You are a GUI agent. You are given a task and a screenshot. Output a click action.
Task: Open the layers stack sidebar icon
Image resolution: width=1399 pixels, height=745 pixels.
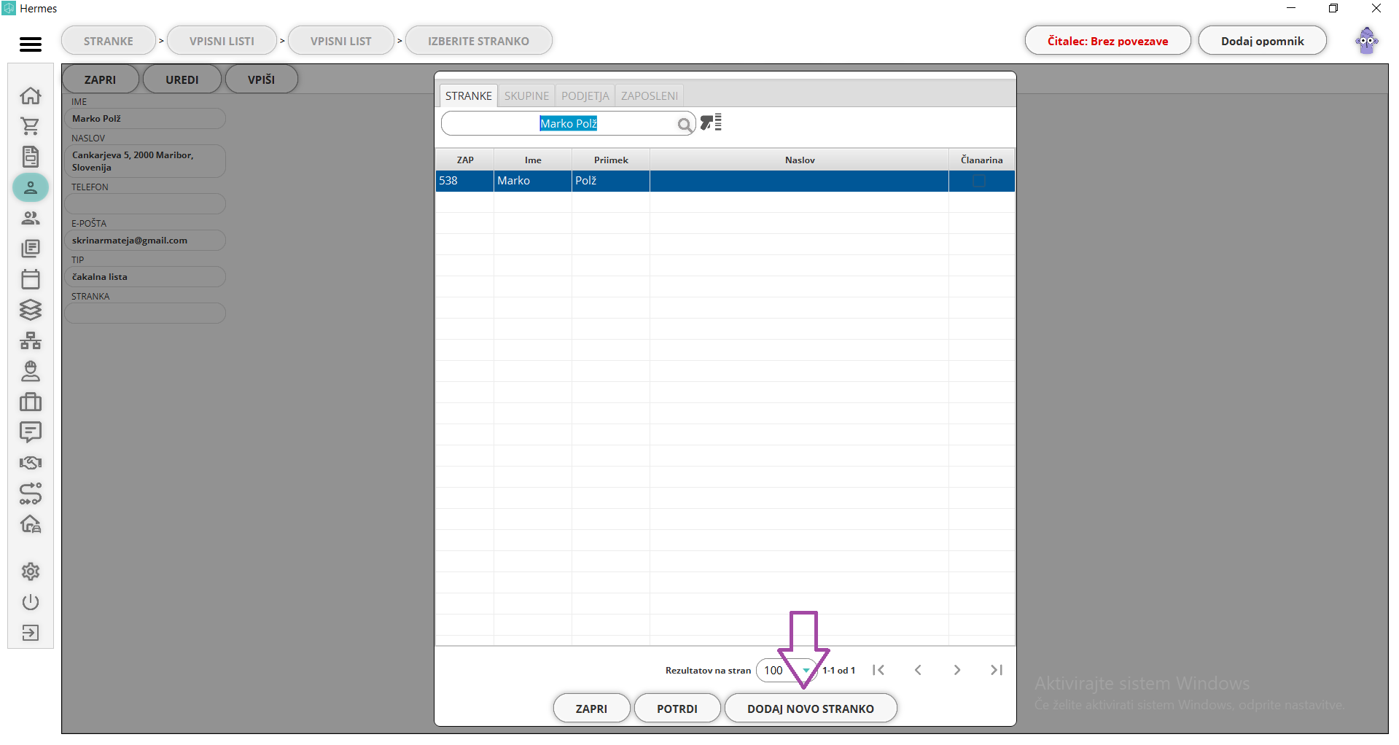pos(31,310)
